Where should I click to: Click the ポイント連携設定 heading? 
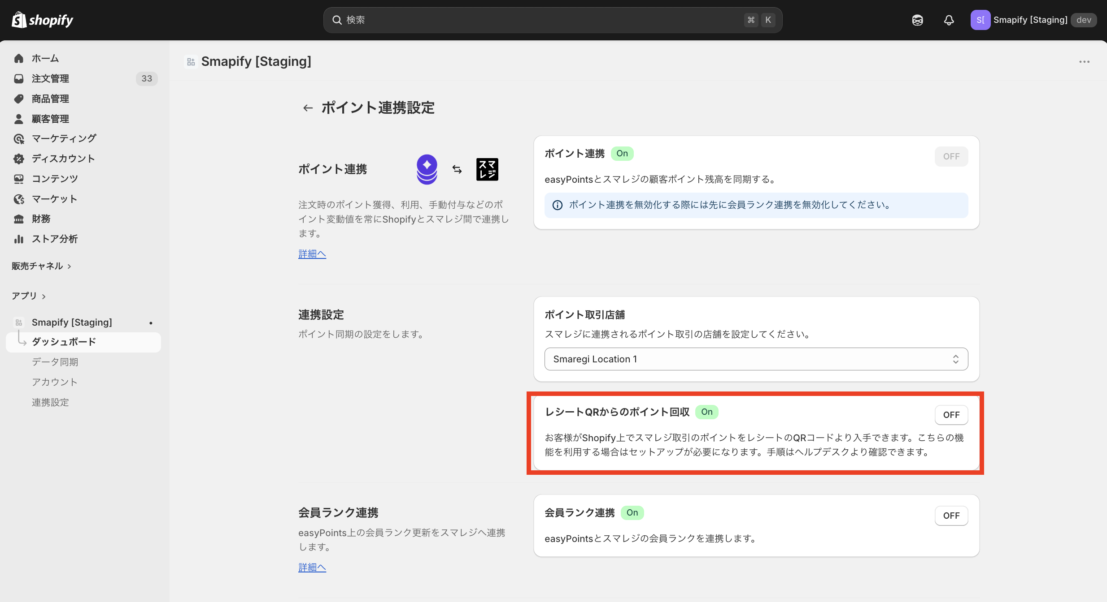coord(378,108)
